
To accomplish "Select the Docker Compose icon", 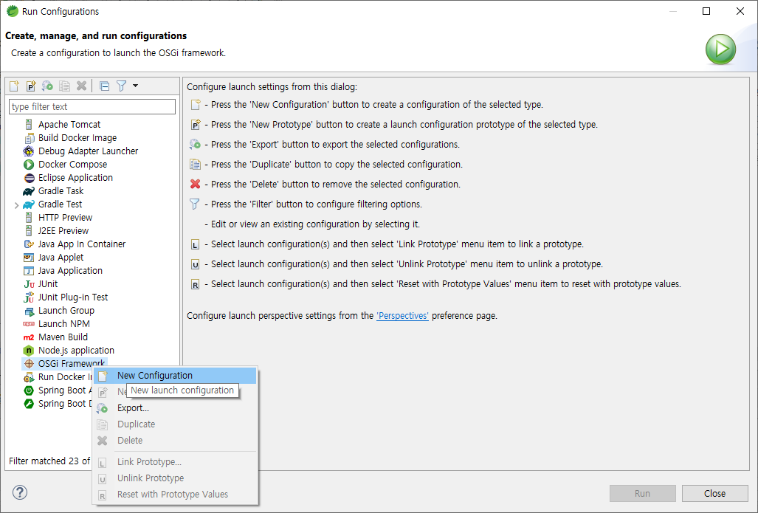I will [x=29, y=165].
